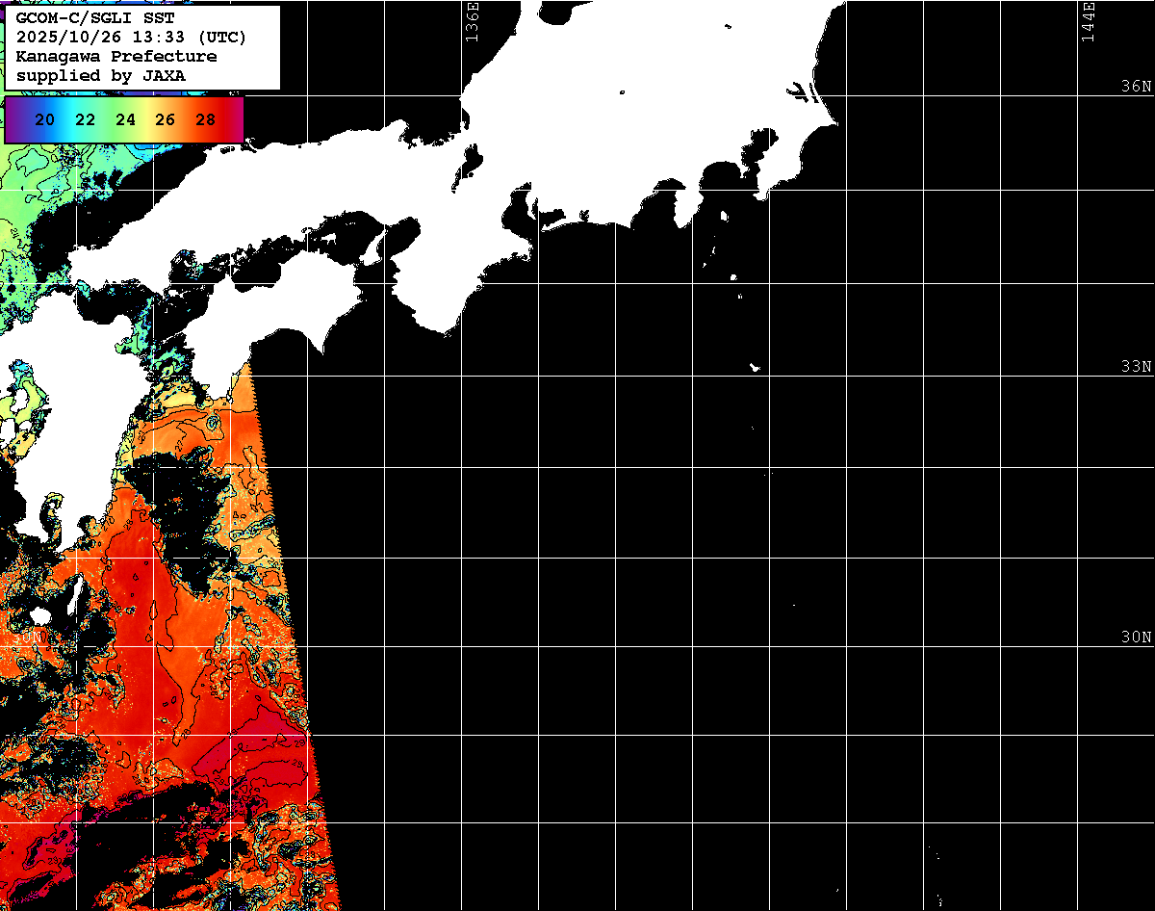Click the Kanagawa Prefecture label
The image size is (1155, 911).
pyautogui.click(x=115, y=56)
